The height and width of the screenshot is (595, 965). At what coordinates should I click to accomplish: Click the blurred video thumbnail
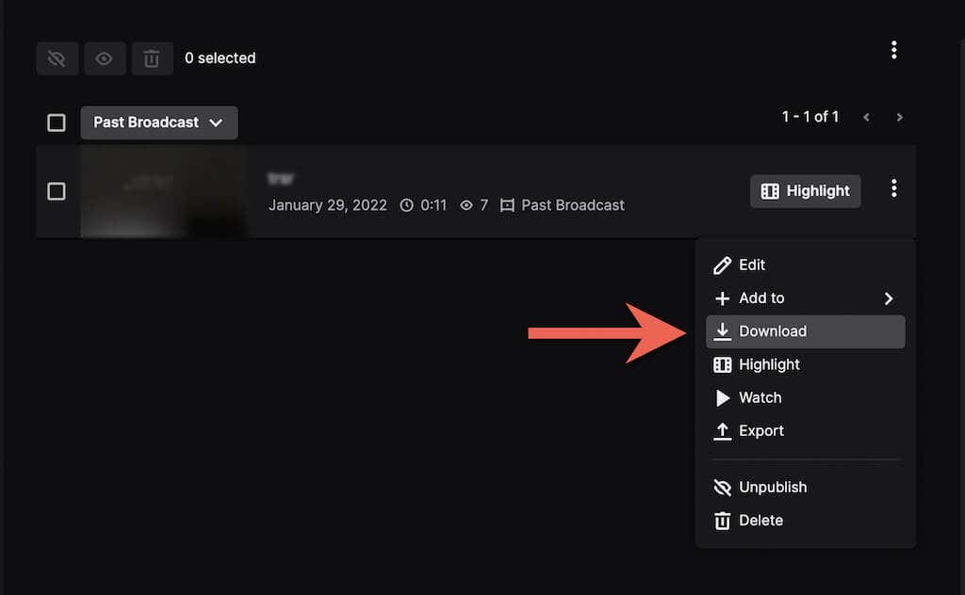point(163,192)
